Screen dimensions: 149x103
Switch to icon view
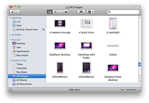[50, 12]
